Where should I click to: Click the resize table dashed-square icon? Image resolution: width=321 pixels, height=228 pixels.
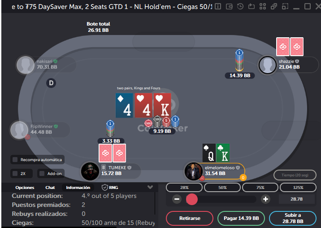click(x=285, y=7)
